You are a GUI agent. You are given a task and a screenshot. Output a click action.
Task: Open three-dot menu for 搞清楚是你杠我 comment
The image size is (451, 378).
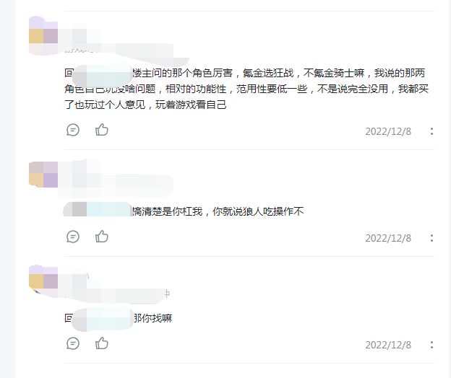point(431,238)
